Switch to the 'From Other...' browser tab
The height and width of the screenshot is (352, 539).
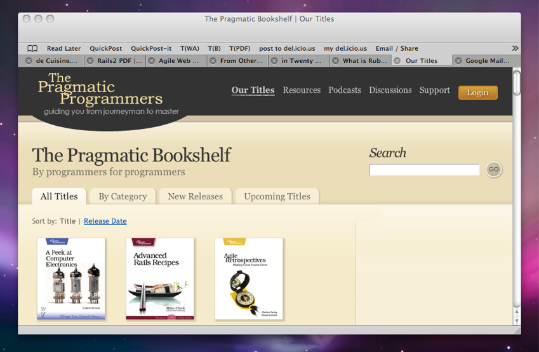coord(241,61)
